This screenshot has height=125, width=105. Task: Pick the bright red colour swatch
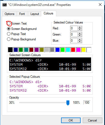tap(73, 50)
